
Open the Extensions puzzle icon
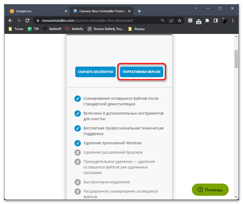tap(207, 20)
